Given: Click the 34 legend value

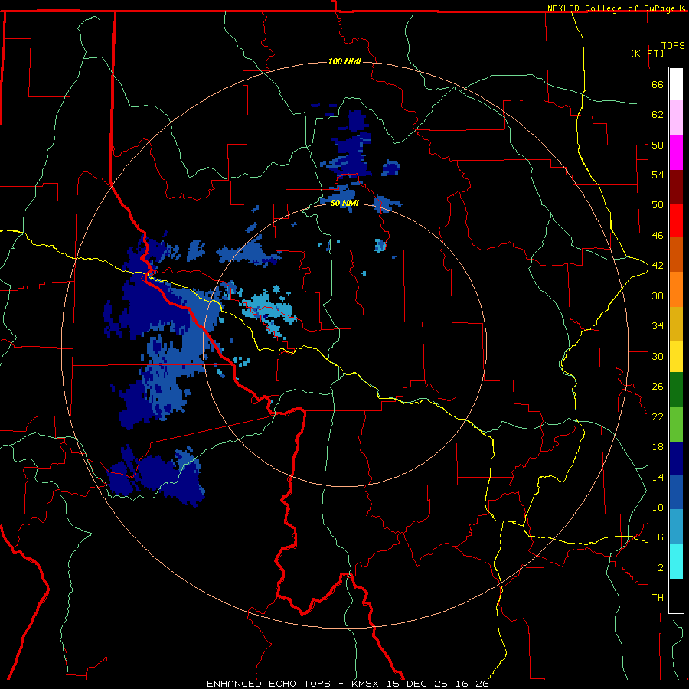Looking at the screenshot, I should click(x=658, y=326).
